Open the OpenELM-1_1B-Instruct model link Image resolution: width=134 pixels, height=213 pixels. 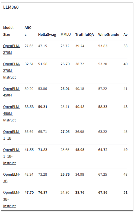(12, 156)
